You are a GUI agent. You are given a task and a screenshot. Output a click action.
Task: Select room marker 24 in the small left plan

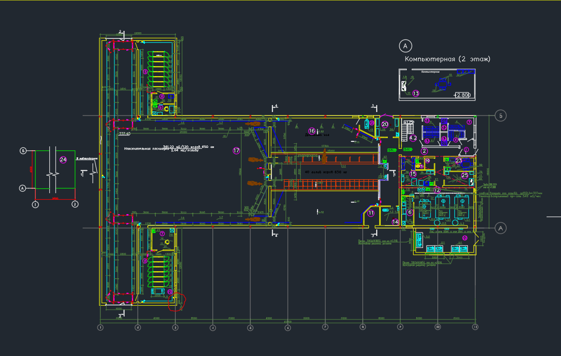(x=63, y=159)
